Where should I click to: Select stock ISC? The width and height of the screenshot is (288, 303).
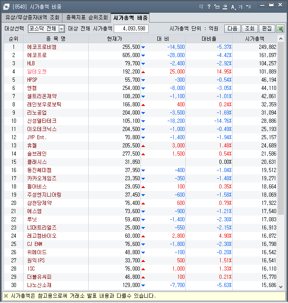[31, 269]
